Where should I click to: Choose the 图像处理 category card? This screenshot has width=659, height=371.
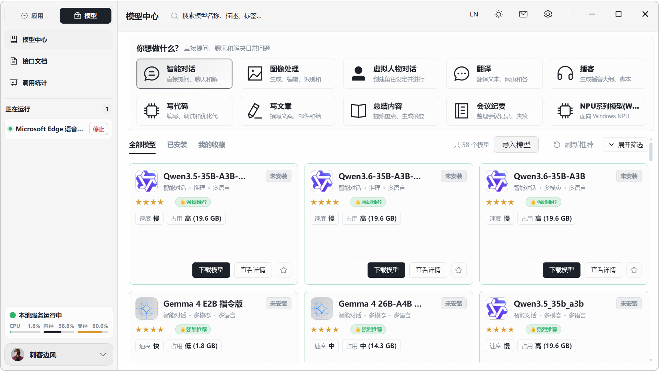click(x=288, y=74)
